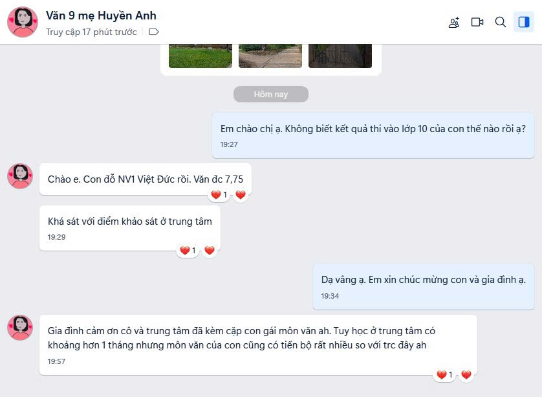
Task: React with heart on Việt Đức message
Action: pyautogui.click(x=241, y=195)
